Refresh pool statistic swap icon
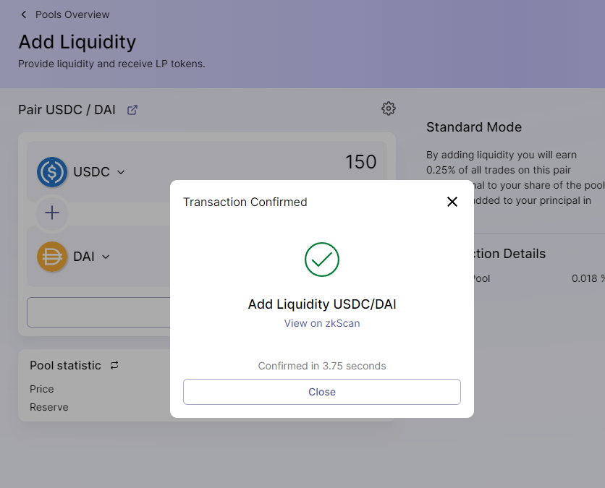 coord(114,365)
